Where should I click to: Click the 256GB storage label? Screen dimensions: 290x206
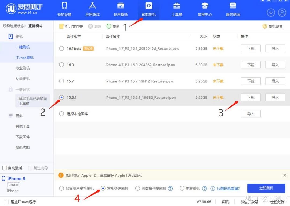[13, 185]
